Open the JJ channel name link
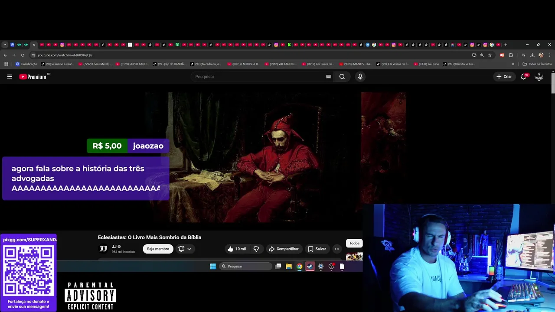The height and width of the screenshot is (312, 555). click(114, 247)
